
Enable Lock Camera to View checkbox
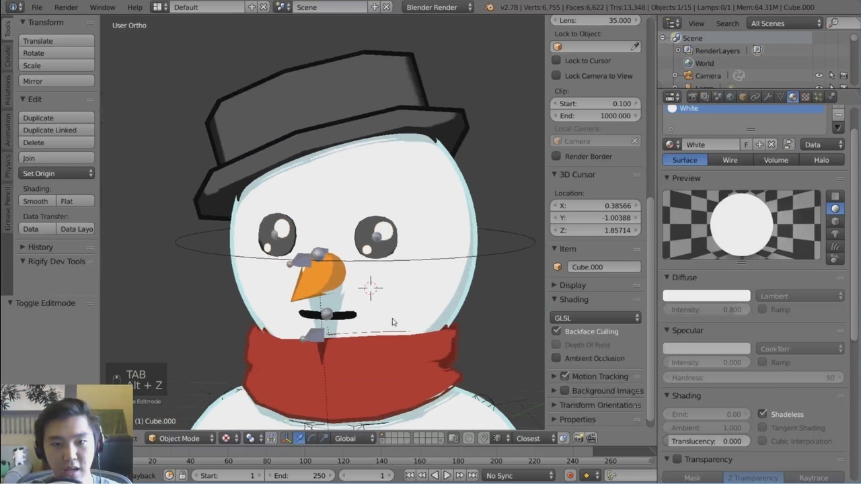tap(556, 76)
